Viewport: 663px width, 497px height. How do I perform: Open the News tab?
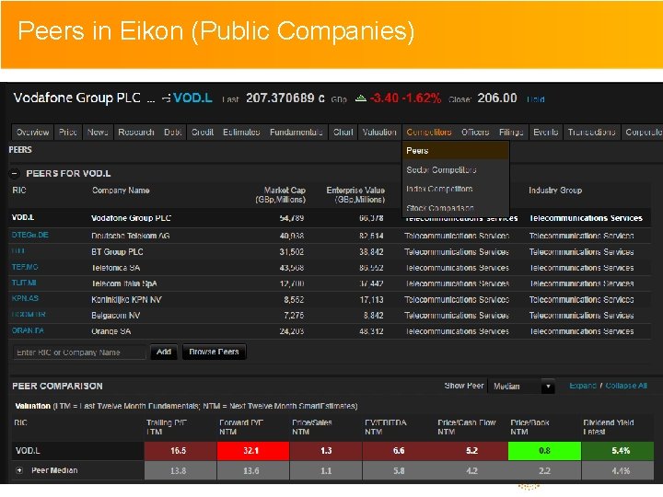(x=98, y=133)
